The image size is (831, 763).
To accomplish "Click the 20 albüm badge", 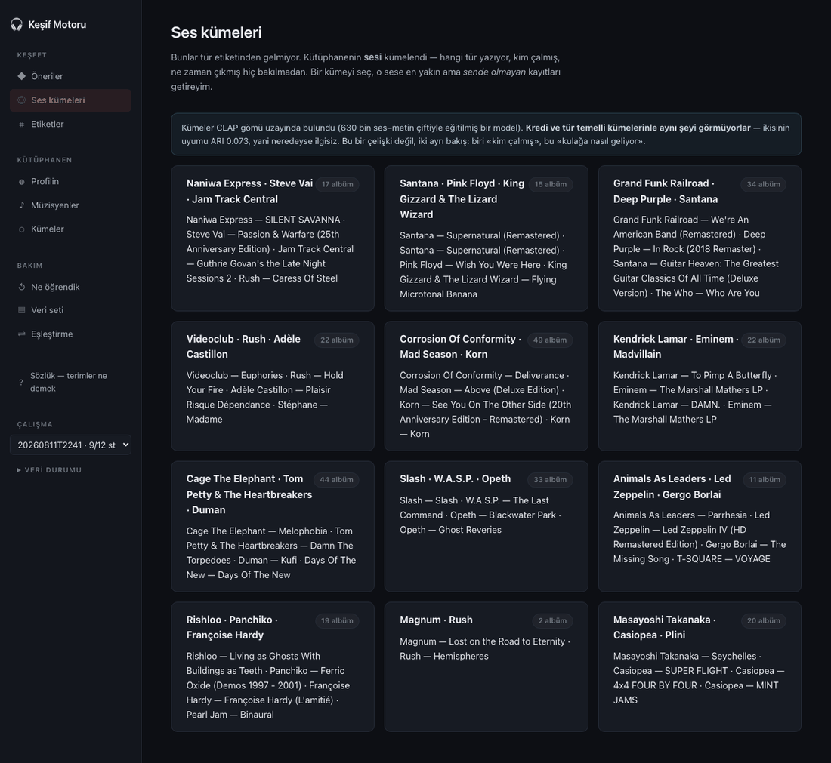I will (763, 620).
